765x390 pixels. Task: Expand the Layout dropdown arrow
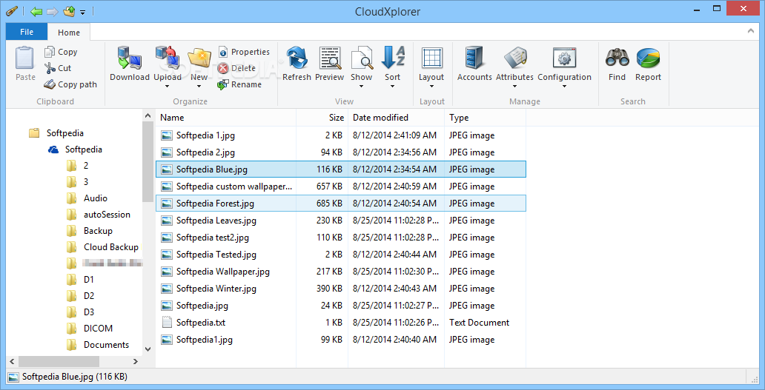coord(431,87)
